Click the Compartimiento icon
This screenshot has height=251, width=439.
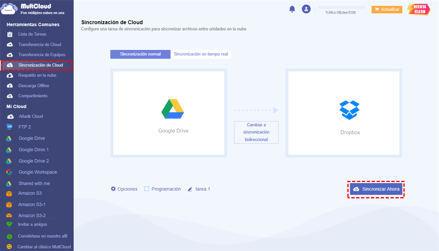[10, 96]
